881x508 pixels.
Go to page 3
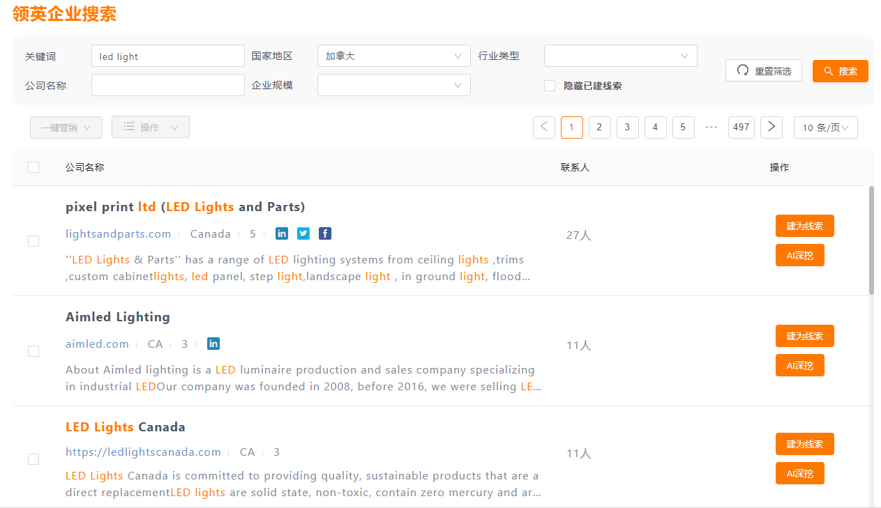tap(628, 128)
